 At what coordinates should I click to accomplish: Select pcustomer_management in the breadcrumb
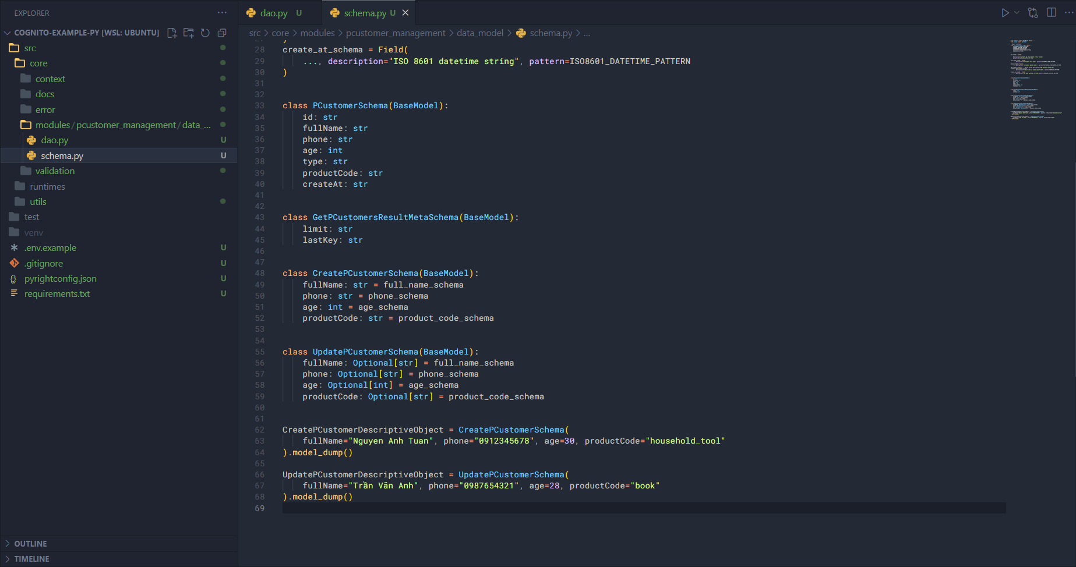point(396,33)
